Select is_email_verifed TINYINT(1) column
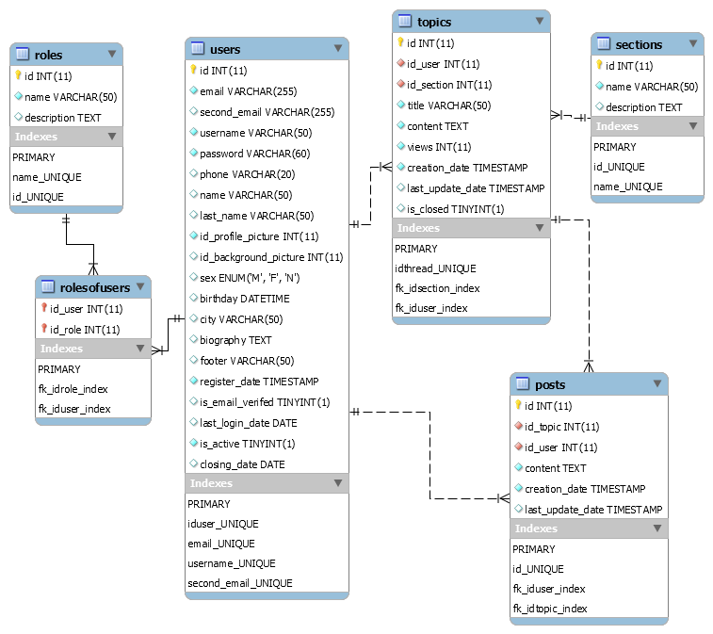Viewport: 713px width, 634px height. pyautogui.click(x=267, y=402)
